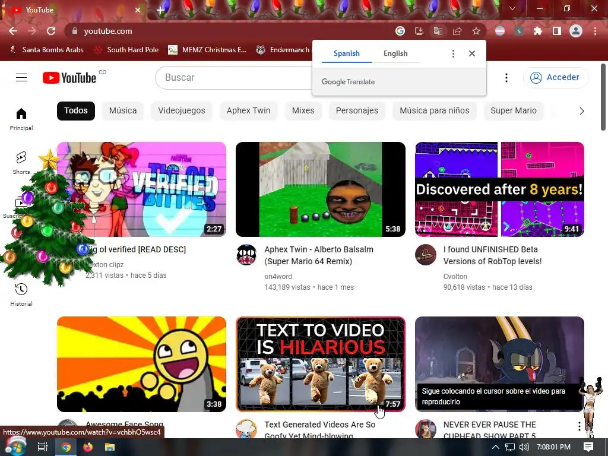Expand more chips with right arrow
The image size is (608, 456).
[581, 111]
